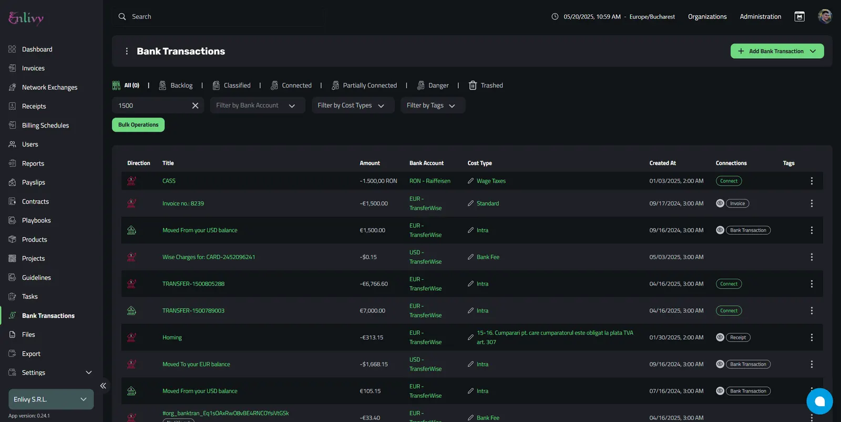Viewport: 841px width, 422px height.
Task: Switch to the Danger tab
Action: [433, 86]
